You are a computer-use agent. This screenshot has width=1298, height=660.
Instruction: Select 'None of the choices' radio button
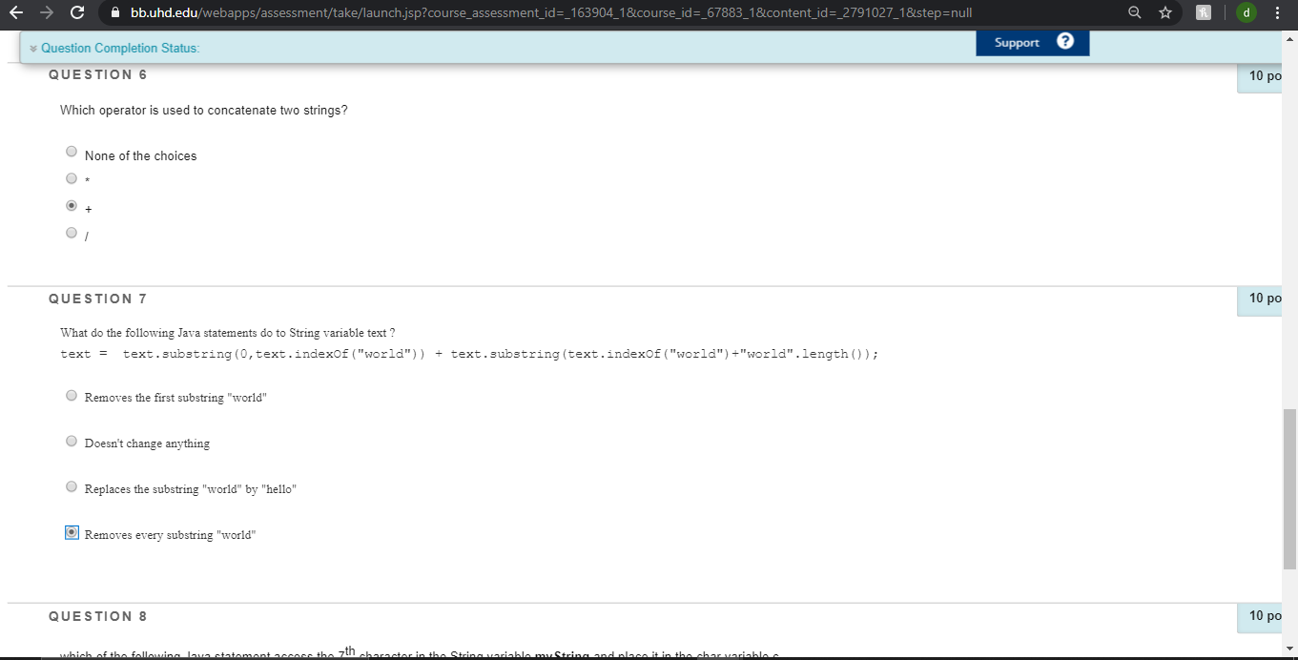pos(72,151)
